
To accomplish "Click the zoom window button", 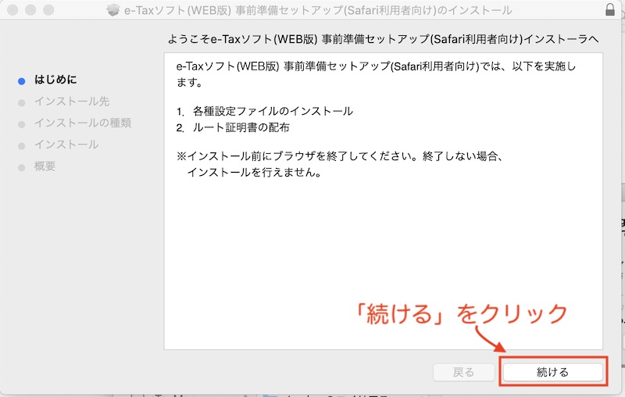I will coord(48,9).
